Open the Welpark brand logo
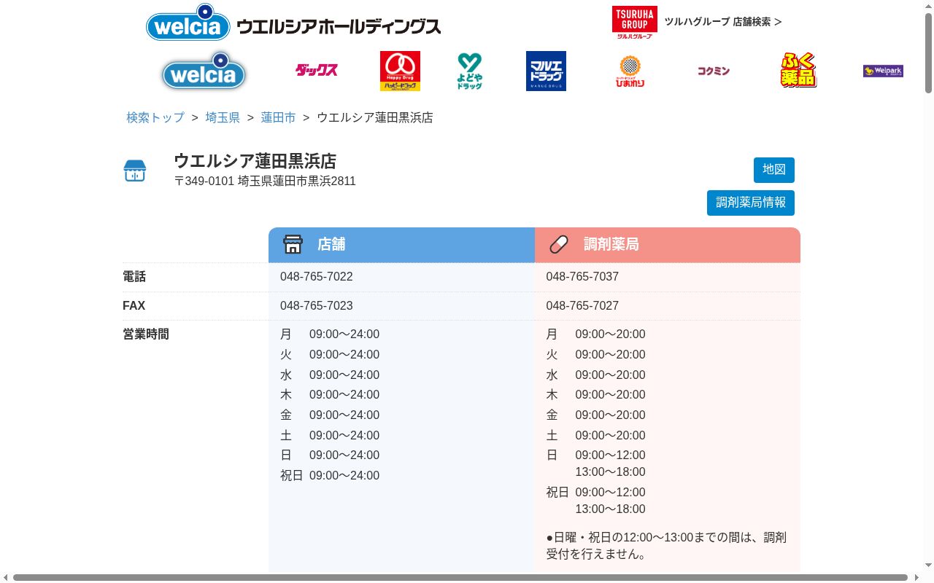Image resolution: width=934 pixels, height=583 pixels. (x=883, y=71)
